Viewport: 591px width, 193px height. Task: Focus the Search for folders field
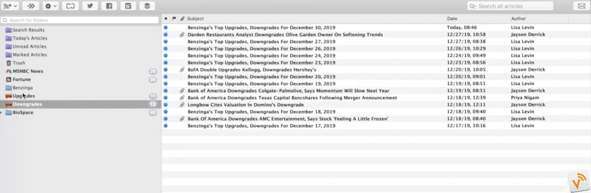click(x=80, y=20)
